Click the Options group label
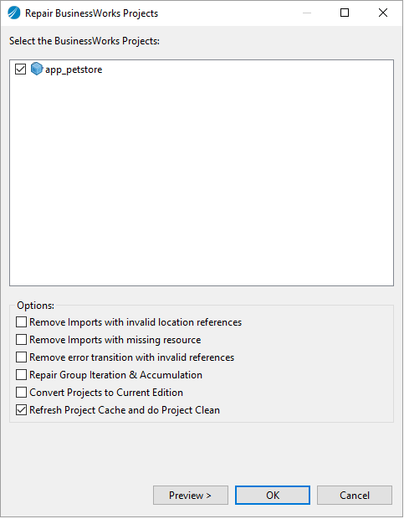Image resolution: width=404 pixels, height=519 pixels. [35, 306]
